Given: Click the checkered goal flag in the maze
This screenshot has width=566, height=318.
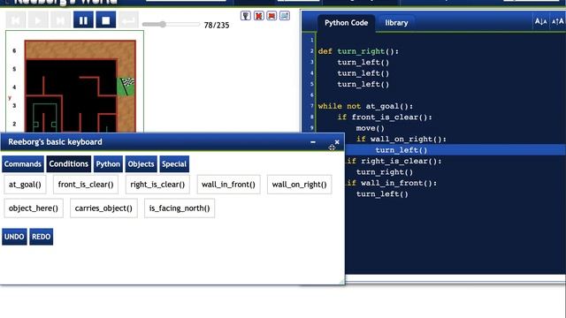Looking at the screenshot, I should pyautogui.click(x=126, y=87).
